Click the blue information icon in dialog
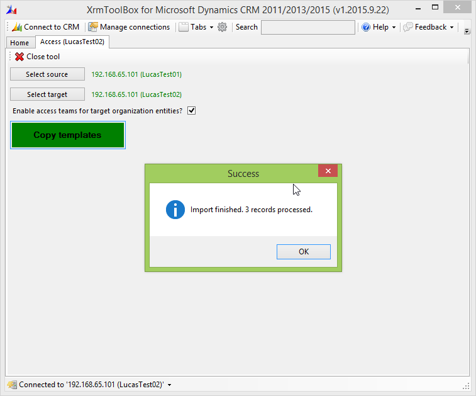Screen dimensions: 476x396 click(175, 210)
